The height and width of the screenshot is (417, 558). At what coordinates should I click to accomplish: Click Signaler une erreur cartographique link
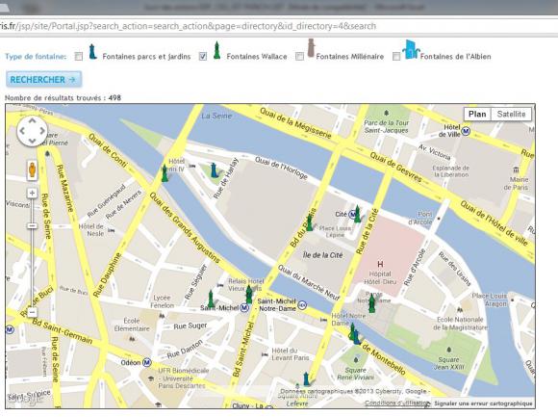pyautogui.click(x=483, y=404)
